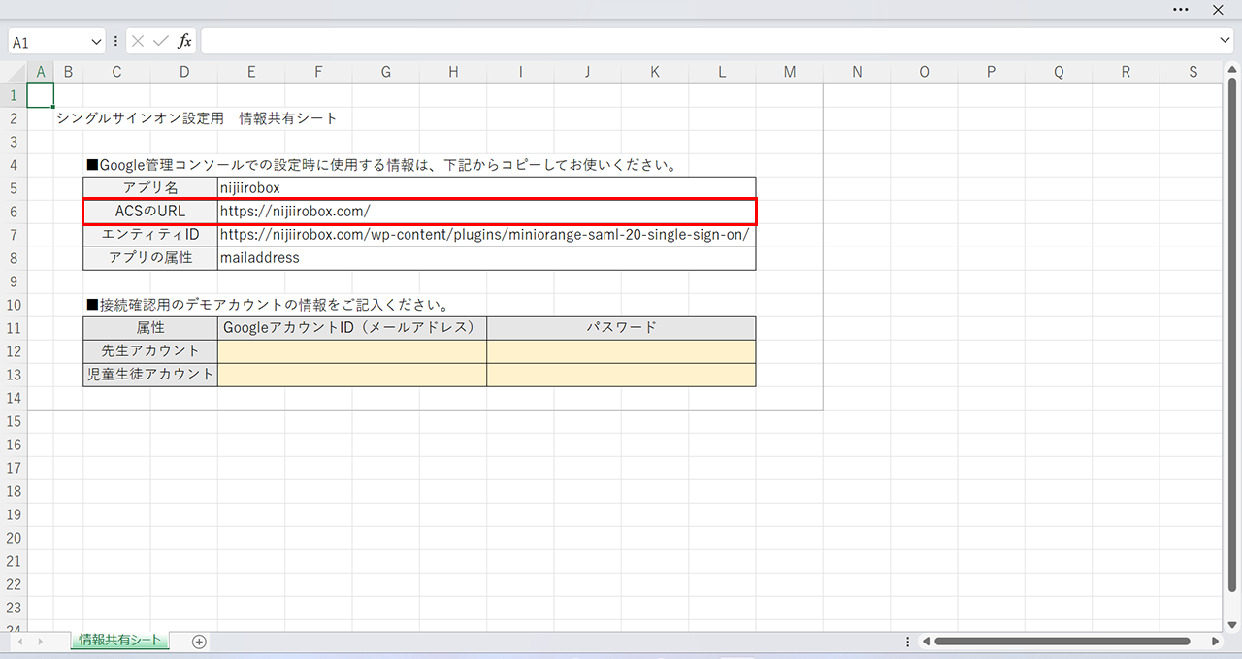Image resolution: width=1242 pixels, height=659 pixels.
Task: Click the 先生アカウント Google account ID cell
Action: [351, 351]
